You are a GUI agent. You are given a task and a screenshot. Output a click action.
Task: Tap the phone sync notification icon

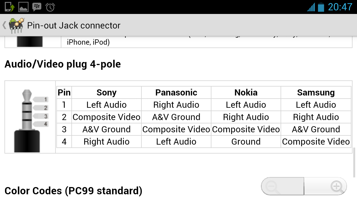[9, 7]
